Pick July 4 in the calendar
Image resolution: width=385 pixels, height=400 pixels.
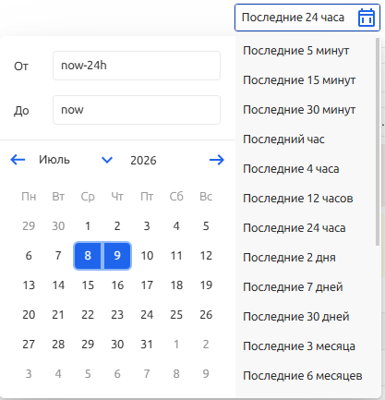coord(176,226)
